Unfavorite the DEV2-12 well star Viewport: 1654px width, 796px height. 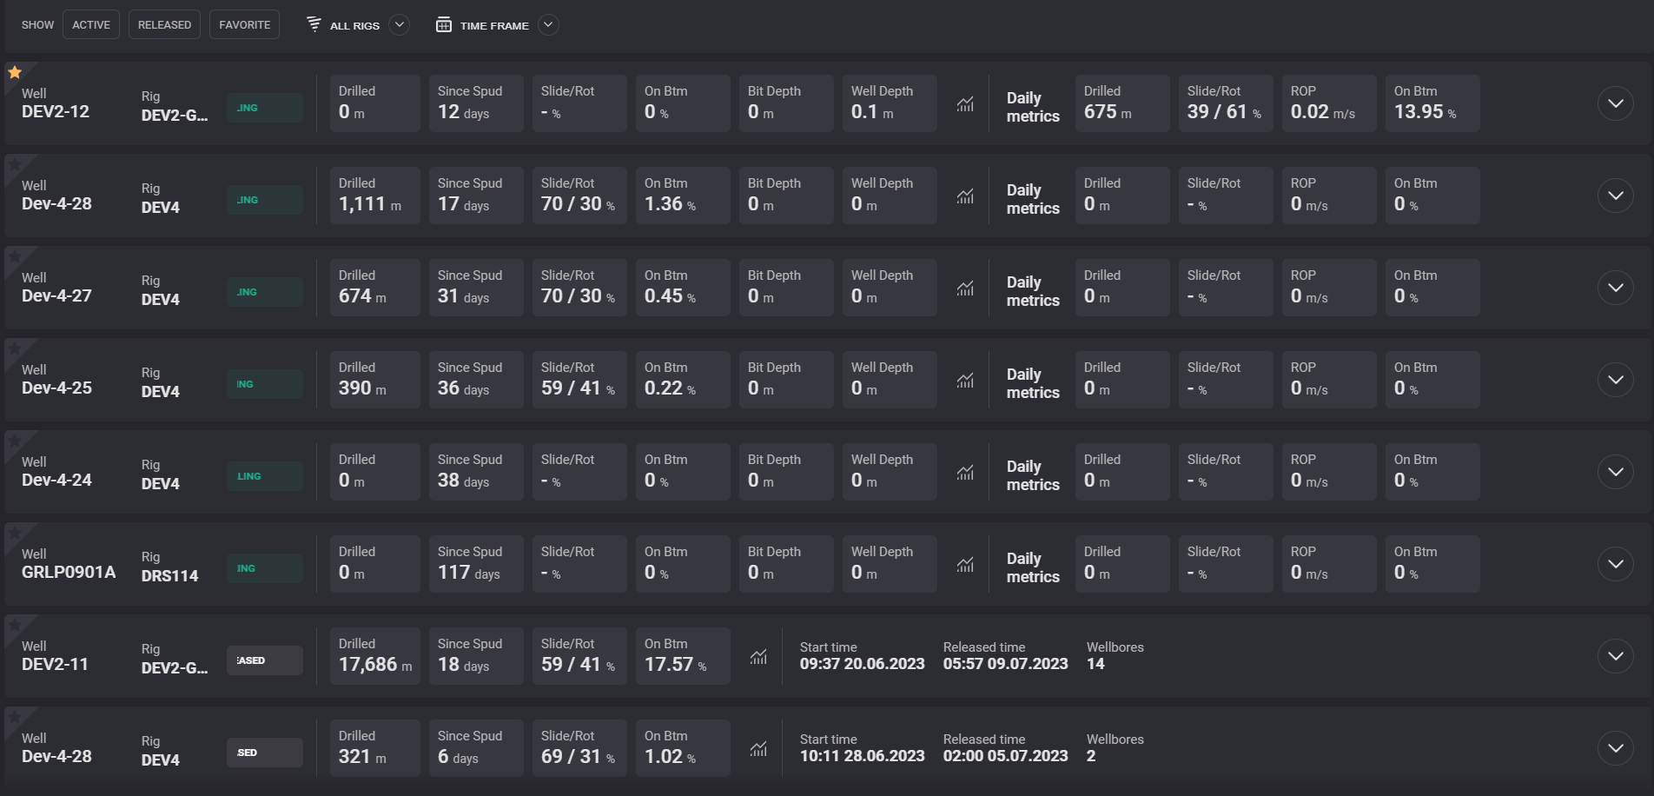(x=15, y=72)
